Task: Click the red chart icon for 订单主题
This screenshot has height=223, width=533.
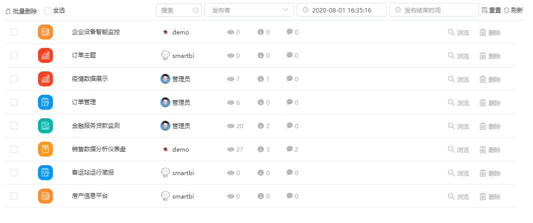Action: click(x=45, y=55)
